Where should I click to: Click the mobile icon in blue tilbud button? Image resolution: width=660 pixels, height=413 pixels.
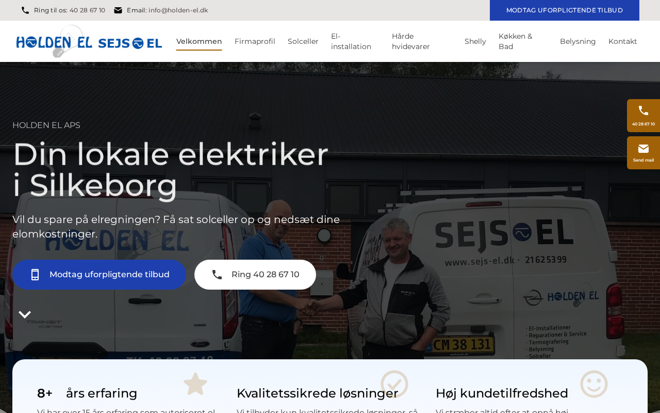(x=35, y=275)
